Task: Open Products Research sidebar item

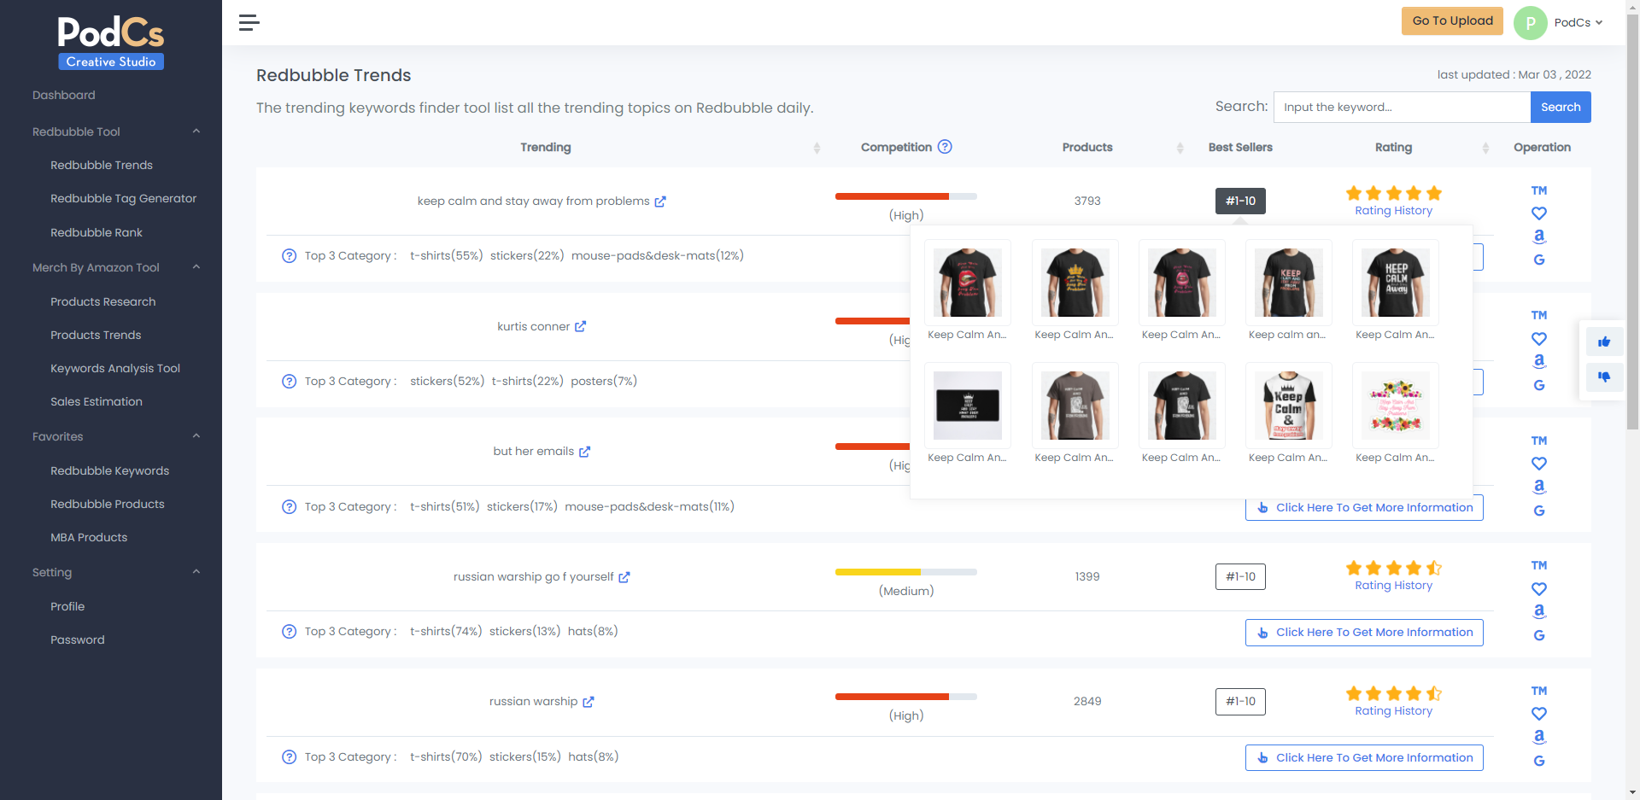Action: 103,301
